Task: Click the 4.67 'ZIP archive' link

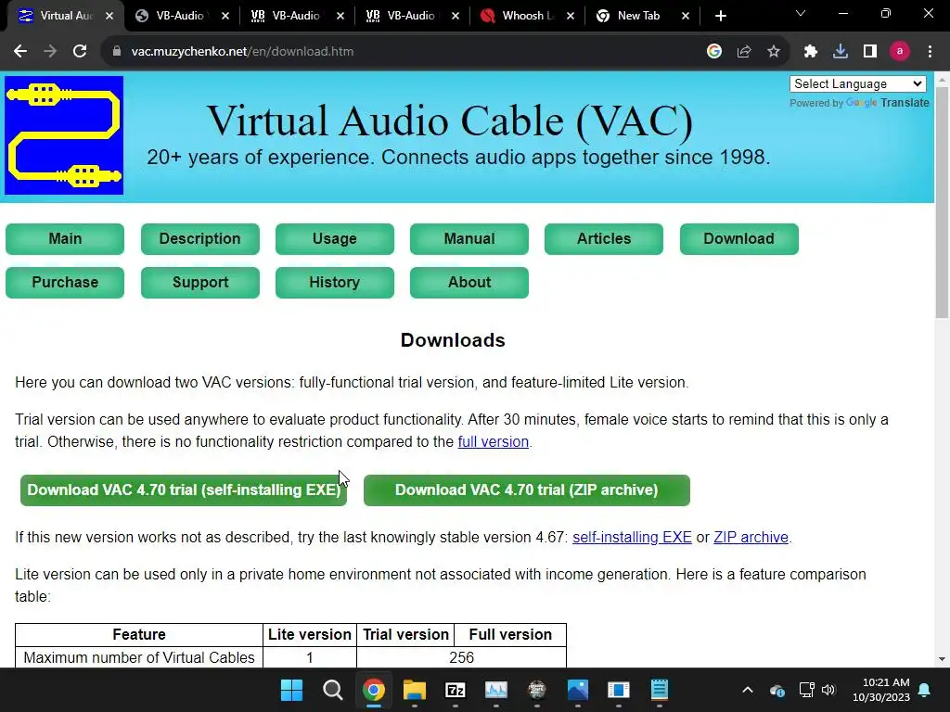Action: click(751, 538)
